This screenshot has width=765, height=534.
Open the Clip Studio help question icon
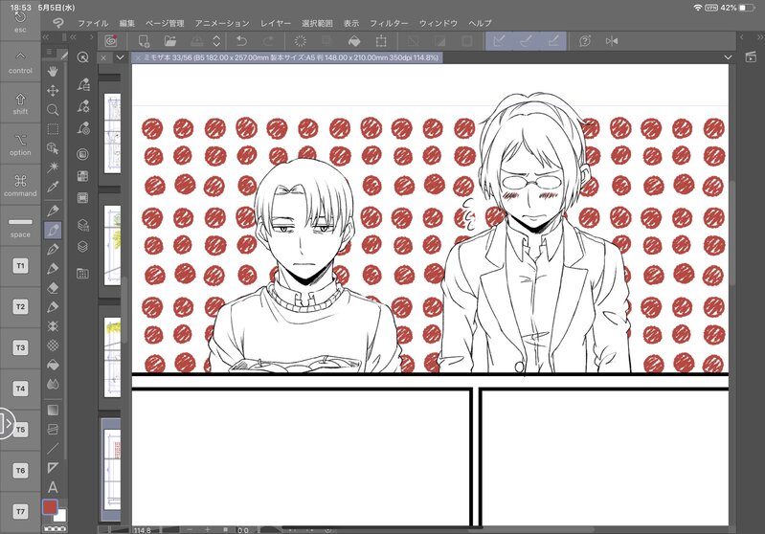click(x=584, y=41)
